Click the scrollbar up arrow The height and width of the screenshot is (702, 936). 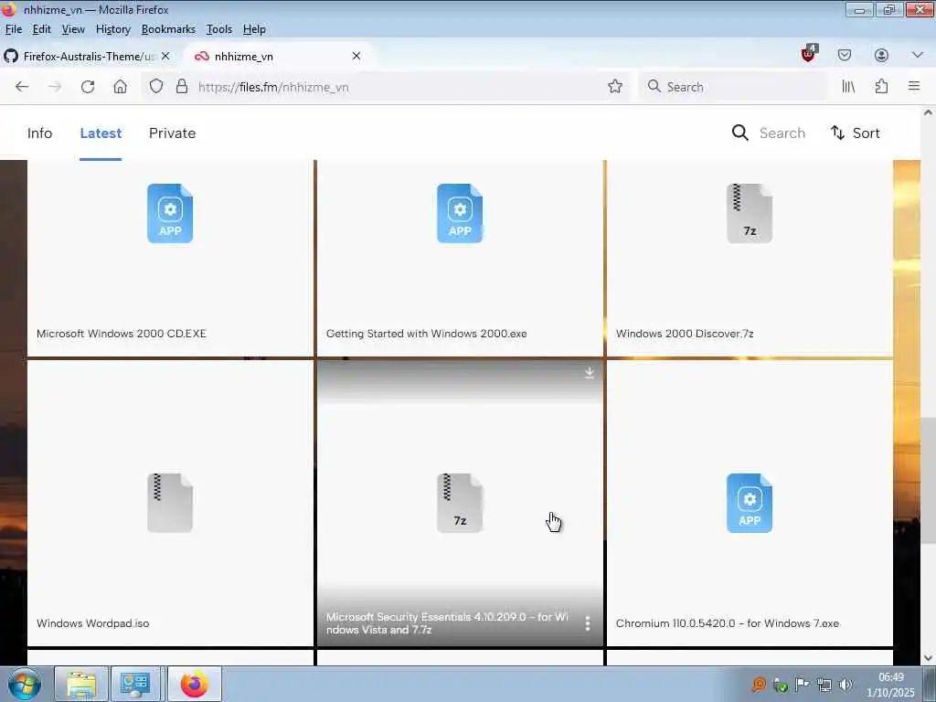(929, 112)
